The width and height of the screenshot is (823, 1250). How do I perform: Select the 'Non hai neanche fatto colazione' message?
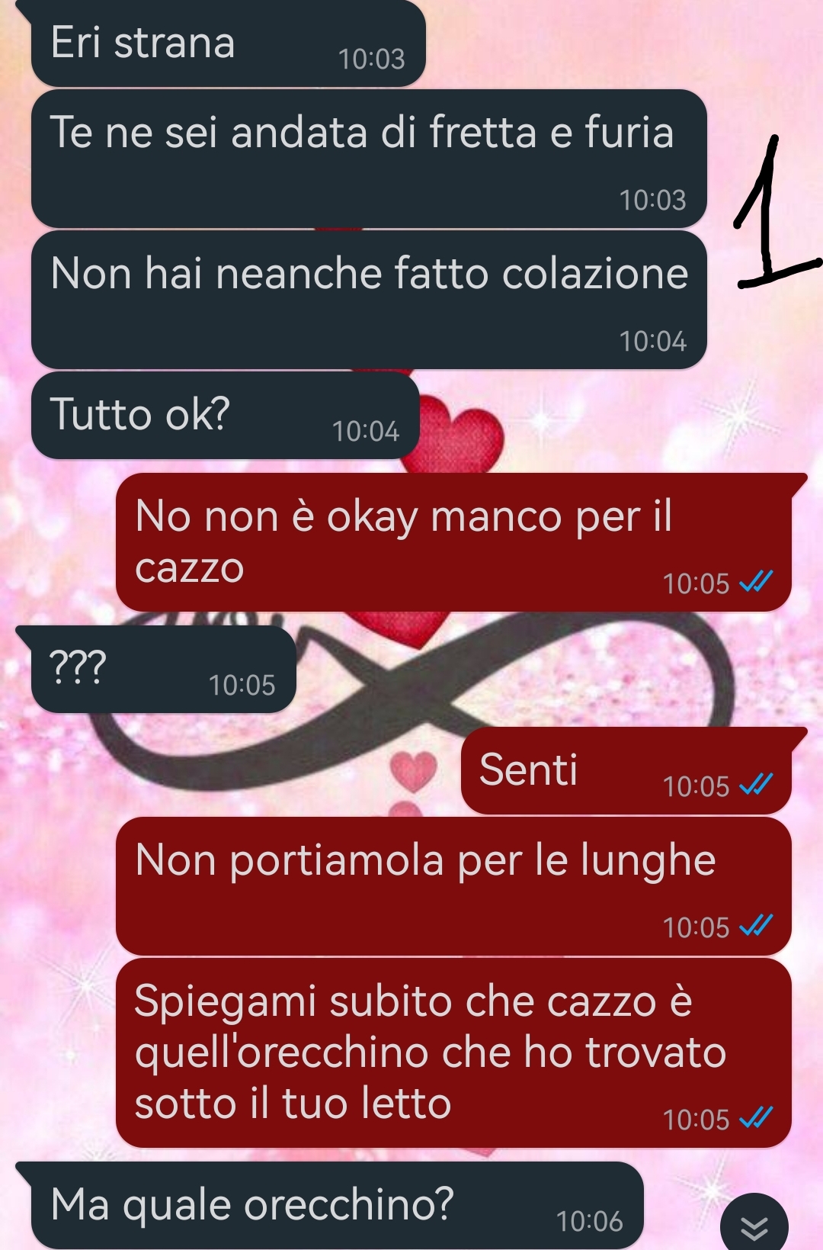[369, 300]
